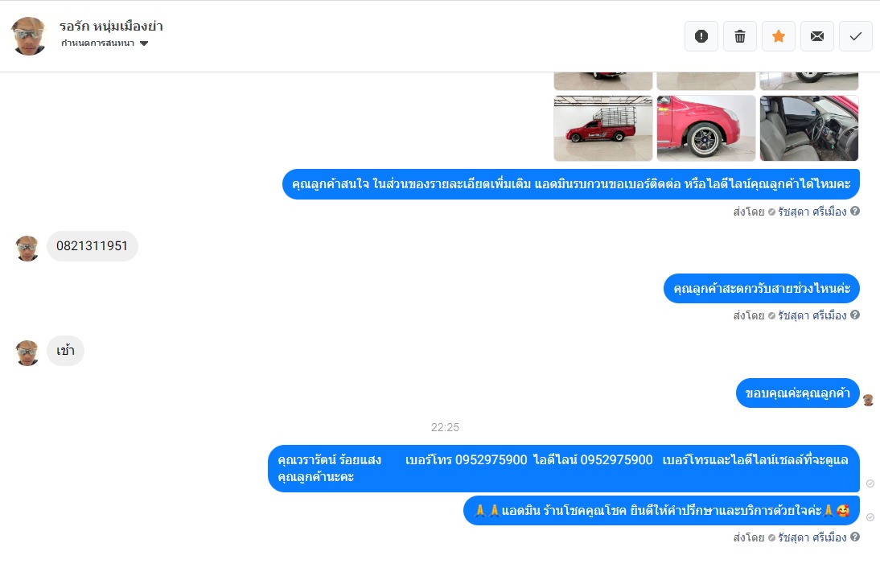
Task: Open the car interior seat thumbnail
Action: tap(808, 128)
